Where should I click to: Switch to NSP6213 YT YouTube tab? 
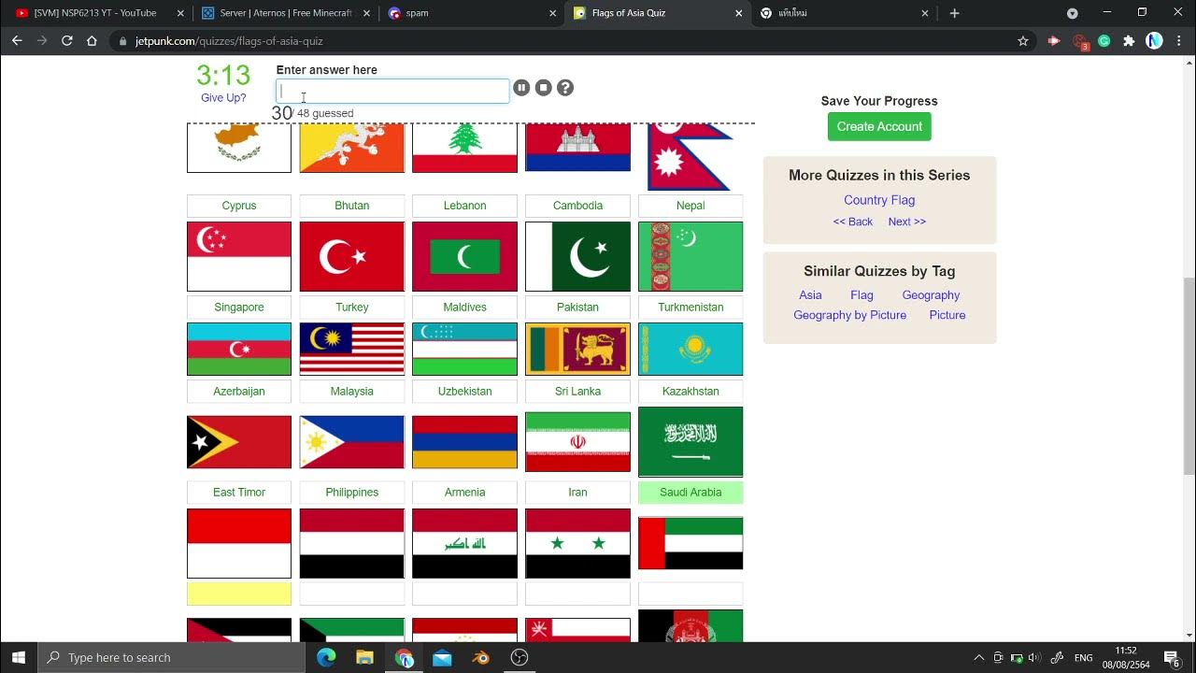(x=95, y=13)
